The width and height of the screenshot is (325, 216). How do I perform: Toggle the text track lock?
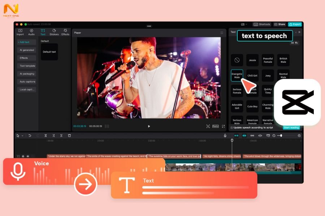[23, 156]
